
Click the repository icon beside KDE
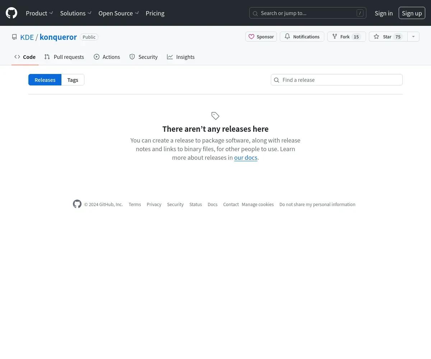pos(14,37)
